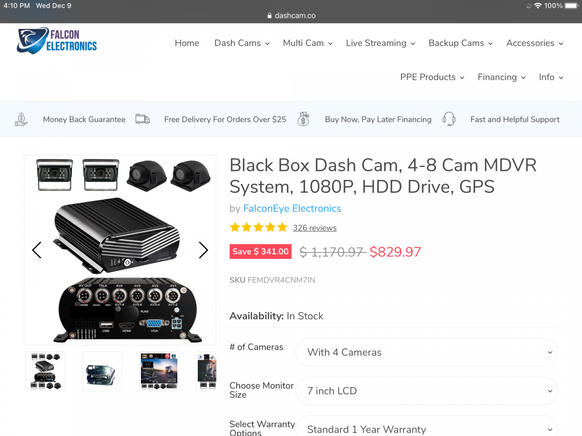Tap the 4:10 PM clock

pos(17,5)
